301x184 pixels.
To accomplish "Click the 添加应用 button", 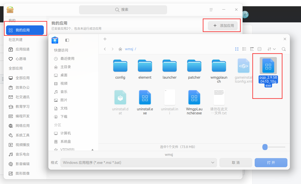I will (x=223, y=25).
